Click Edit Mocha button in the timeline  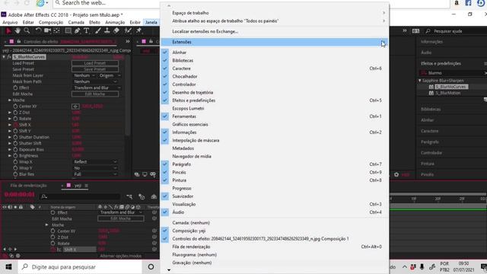tap(121, 218)
